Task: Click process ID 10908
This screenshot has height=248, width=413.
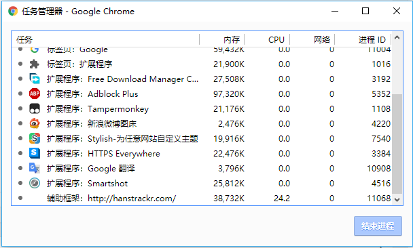Action: coord(379,168)
